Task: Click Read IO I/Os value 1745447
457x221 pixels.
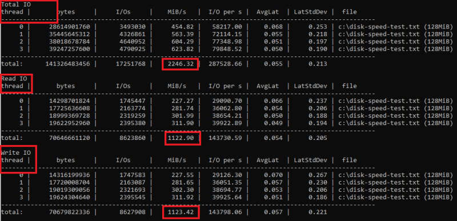Action: (132, 101)
